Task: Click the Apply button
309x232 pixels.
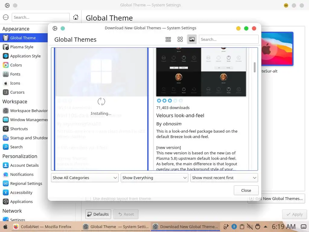Action: pos(295,214)
